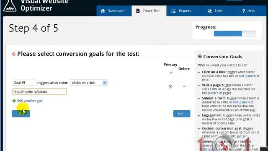The width and height of the screenshot is (268, 151).
Task: Click the 'Conversion Goals' sidebar heading
Action: (x=223, y=57)
